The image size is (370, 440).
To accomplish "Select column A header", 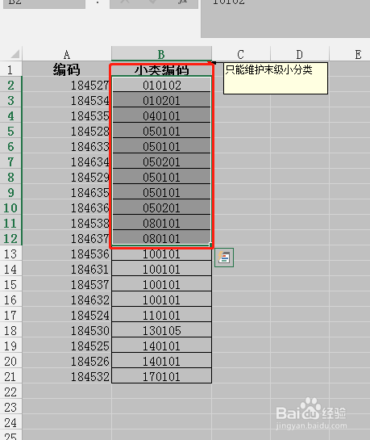I will 67,54.
